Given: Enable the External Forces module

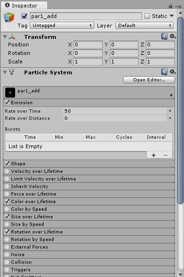Looking at the screenshot, I should pos(7,247).
